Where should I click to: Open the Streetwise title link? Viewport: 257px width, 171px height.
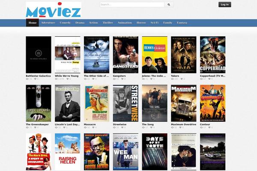click(120, 124)
